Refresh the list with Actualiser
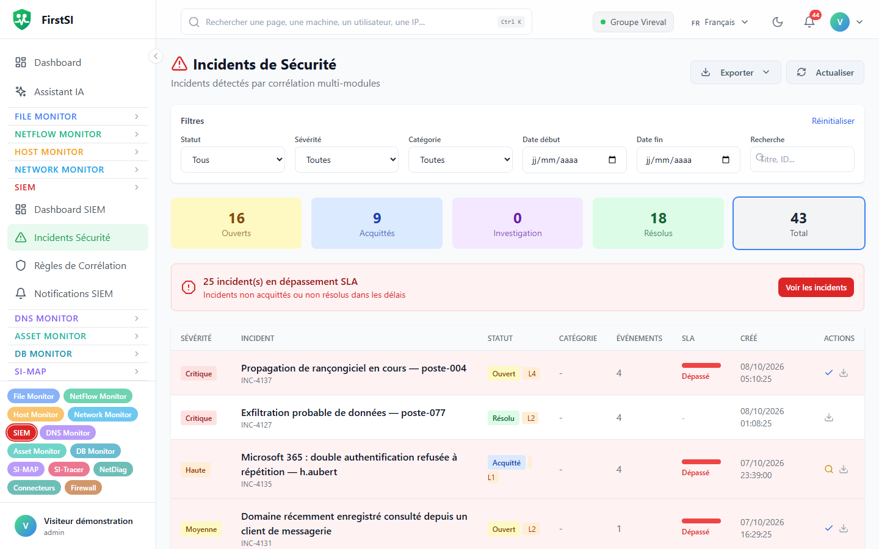The width and height of the screenshot is (879, 549). [x=825, y=73]
